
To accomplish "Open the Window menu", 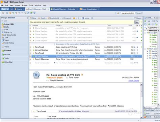I will click(x=38, y=5).
